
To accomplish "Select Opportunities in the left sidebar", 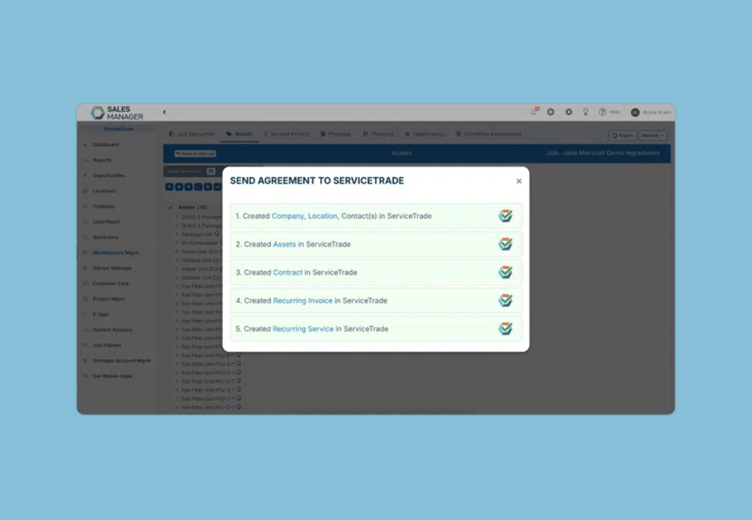I will [x=109, y=176].
